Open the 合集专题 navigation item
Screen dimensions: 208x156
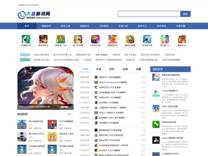pos(181,26)
